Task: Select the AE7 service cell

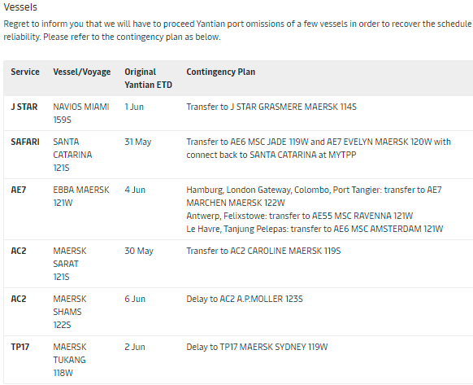Action: (19, 190)
